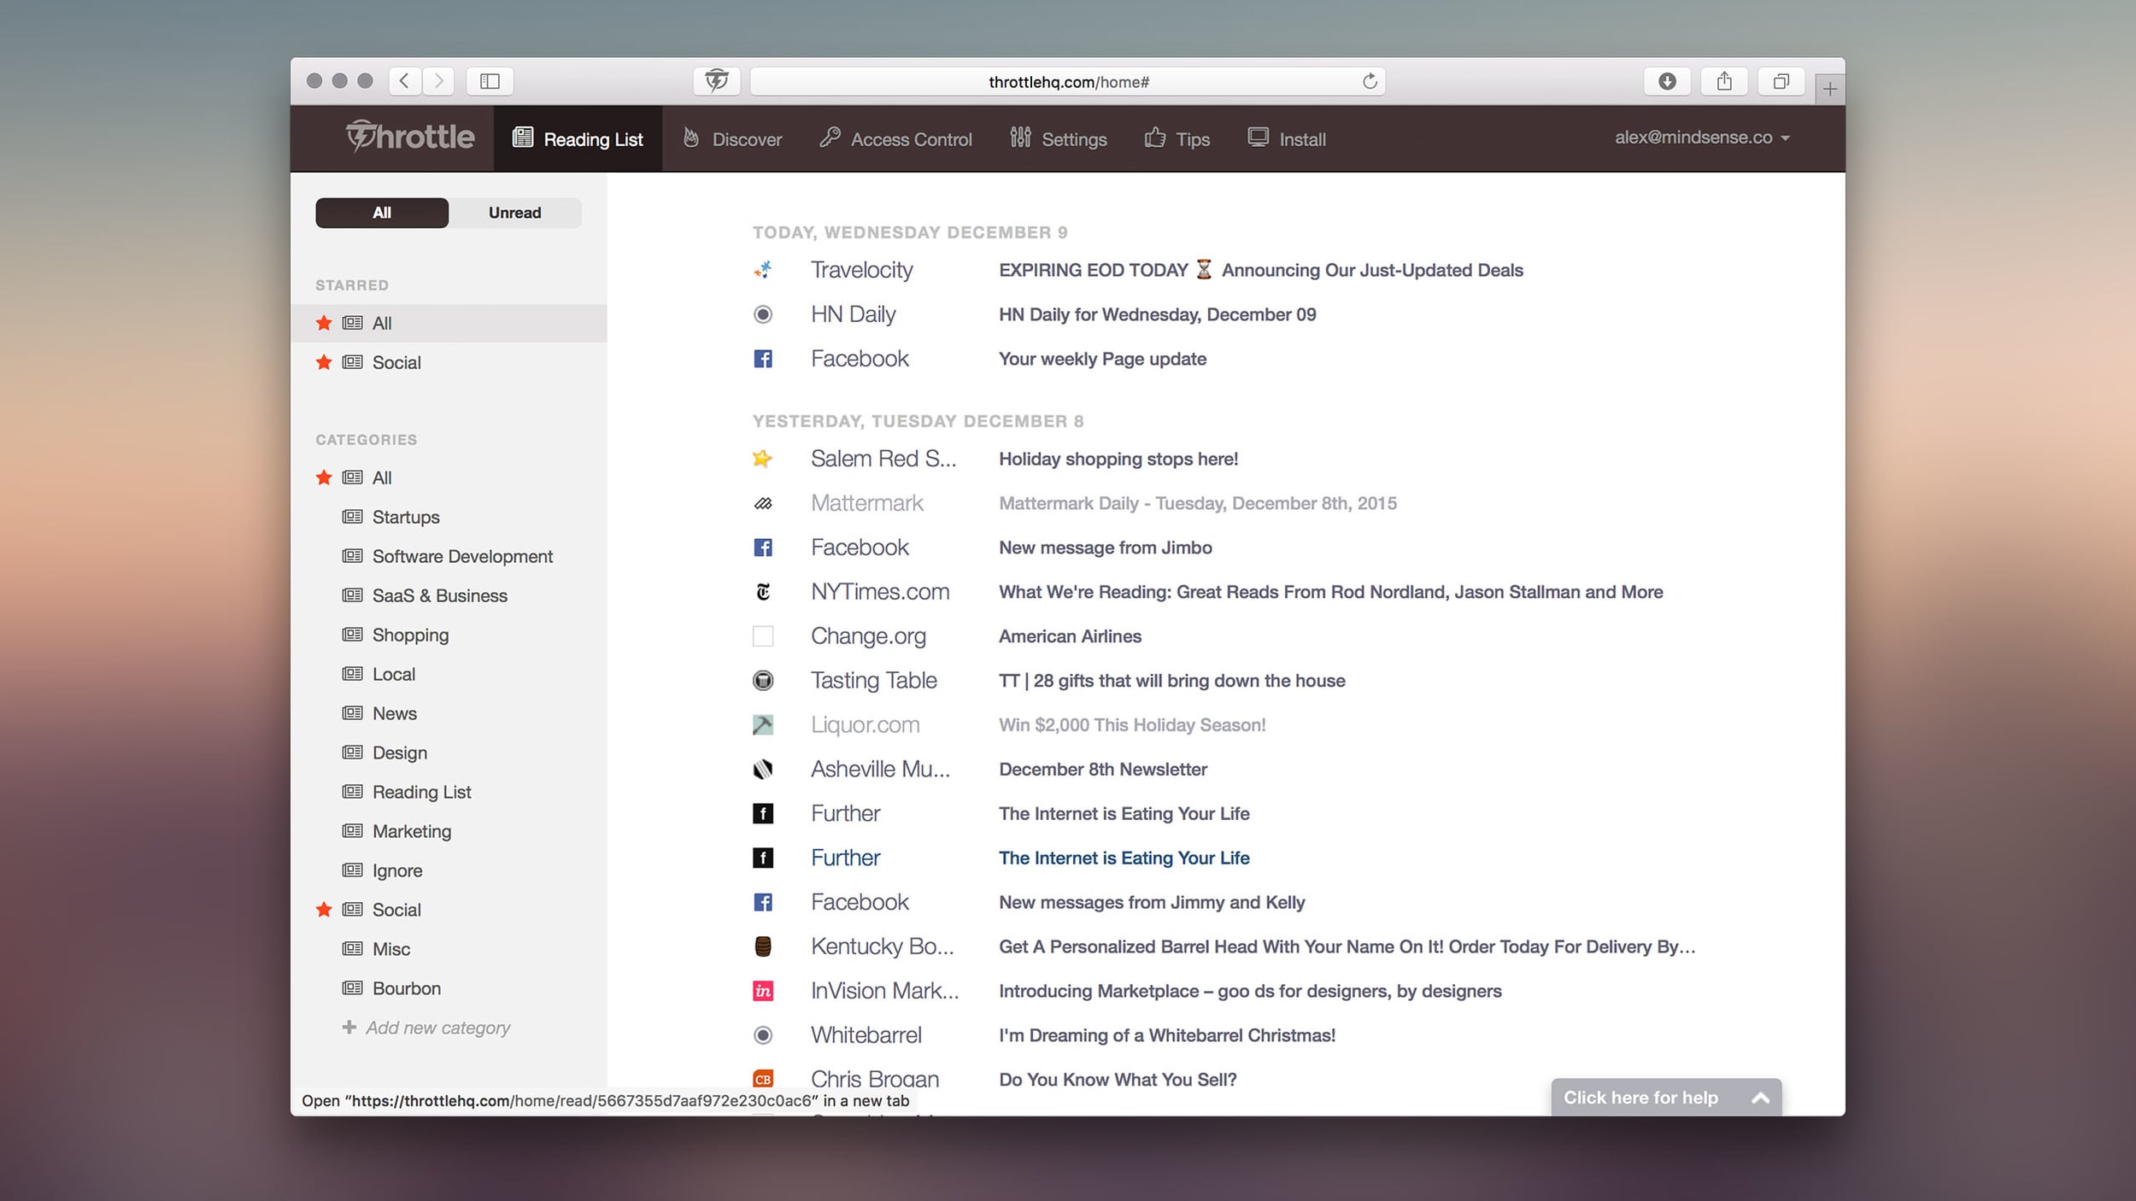Screen dimensions: 2136x1201
Task: Click the Tasting Table sender icon
Action: pyautogui.click(x=763, y=681)
